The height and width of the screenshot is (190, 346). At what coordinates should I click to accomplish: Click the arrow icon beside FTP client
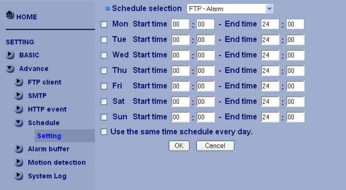tap(19, 82)
